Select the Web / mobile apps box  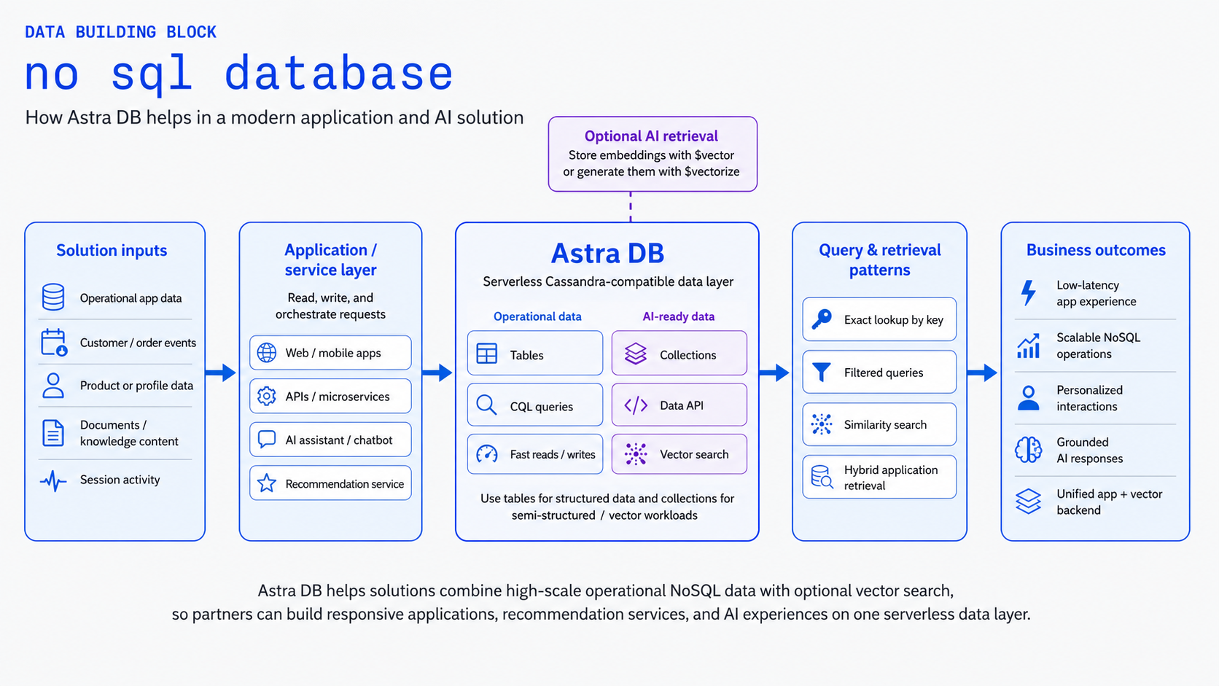330,353
